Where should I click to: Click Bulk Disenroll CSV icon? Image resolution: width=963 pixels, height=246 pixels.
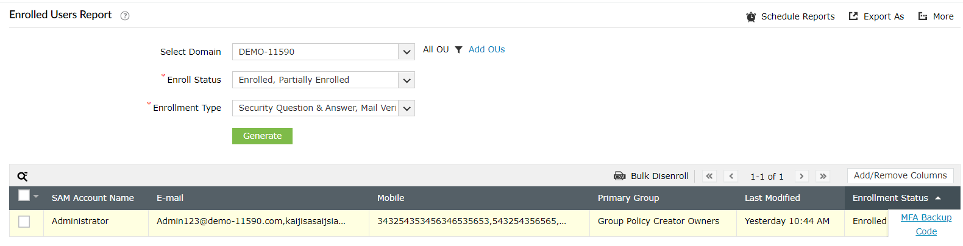click(619, 176)
